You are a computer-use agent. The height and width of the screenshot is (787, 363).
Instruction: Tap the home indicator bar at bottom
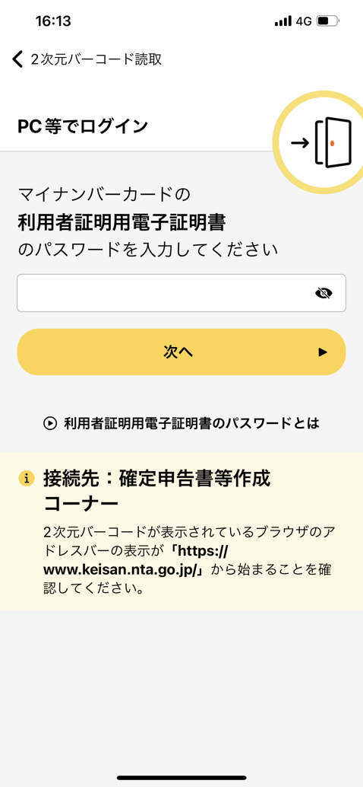coord(181,778)
